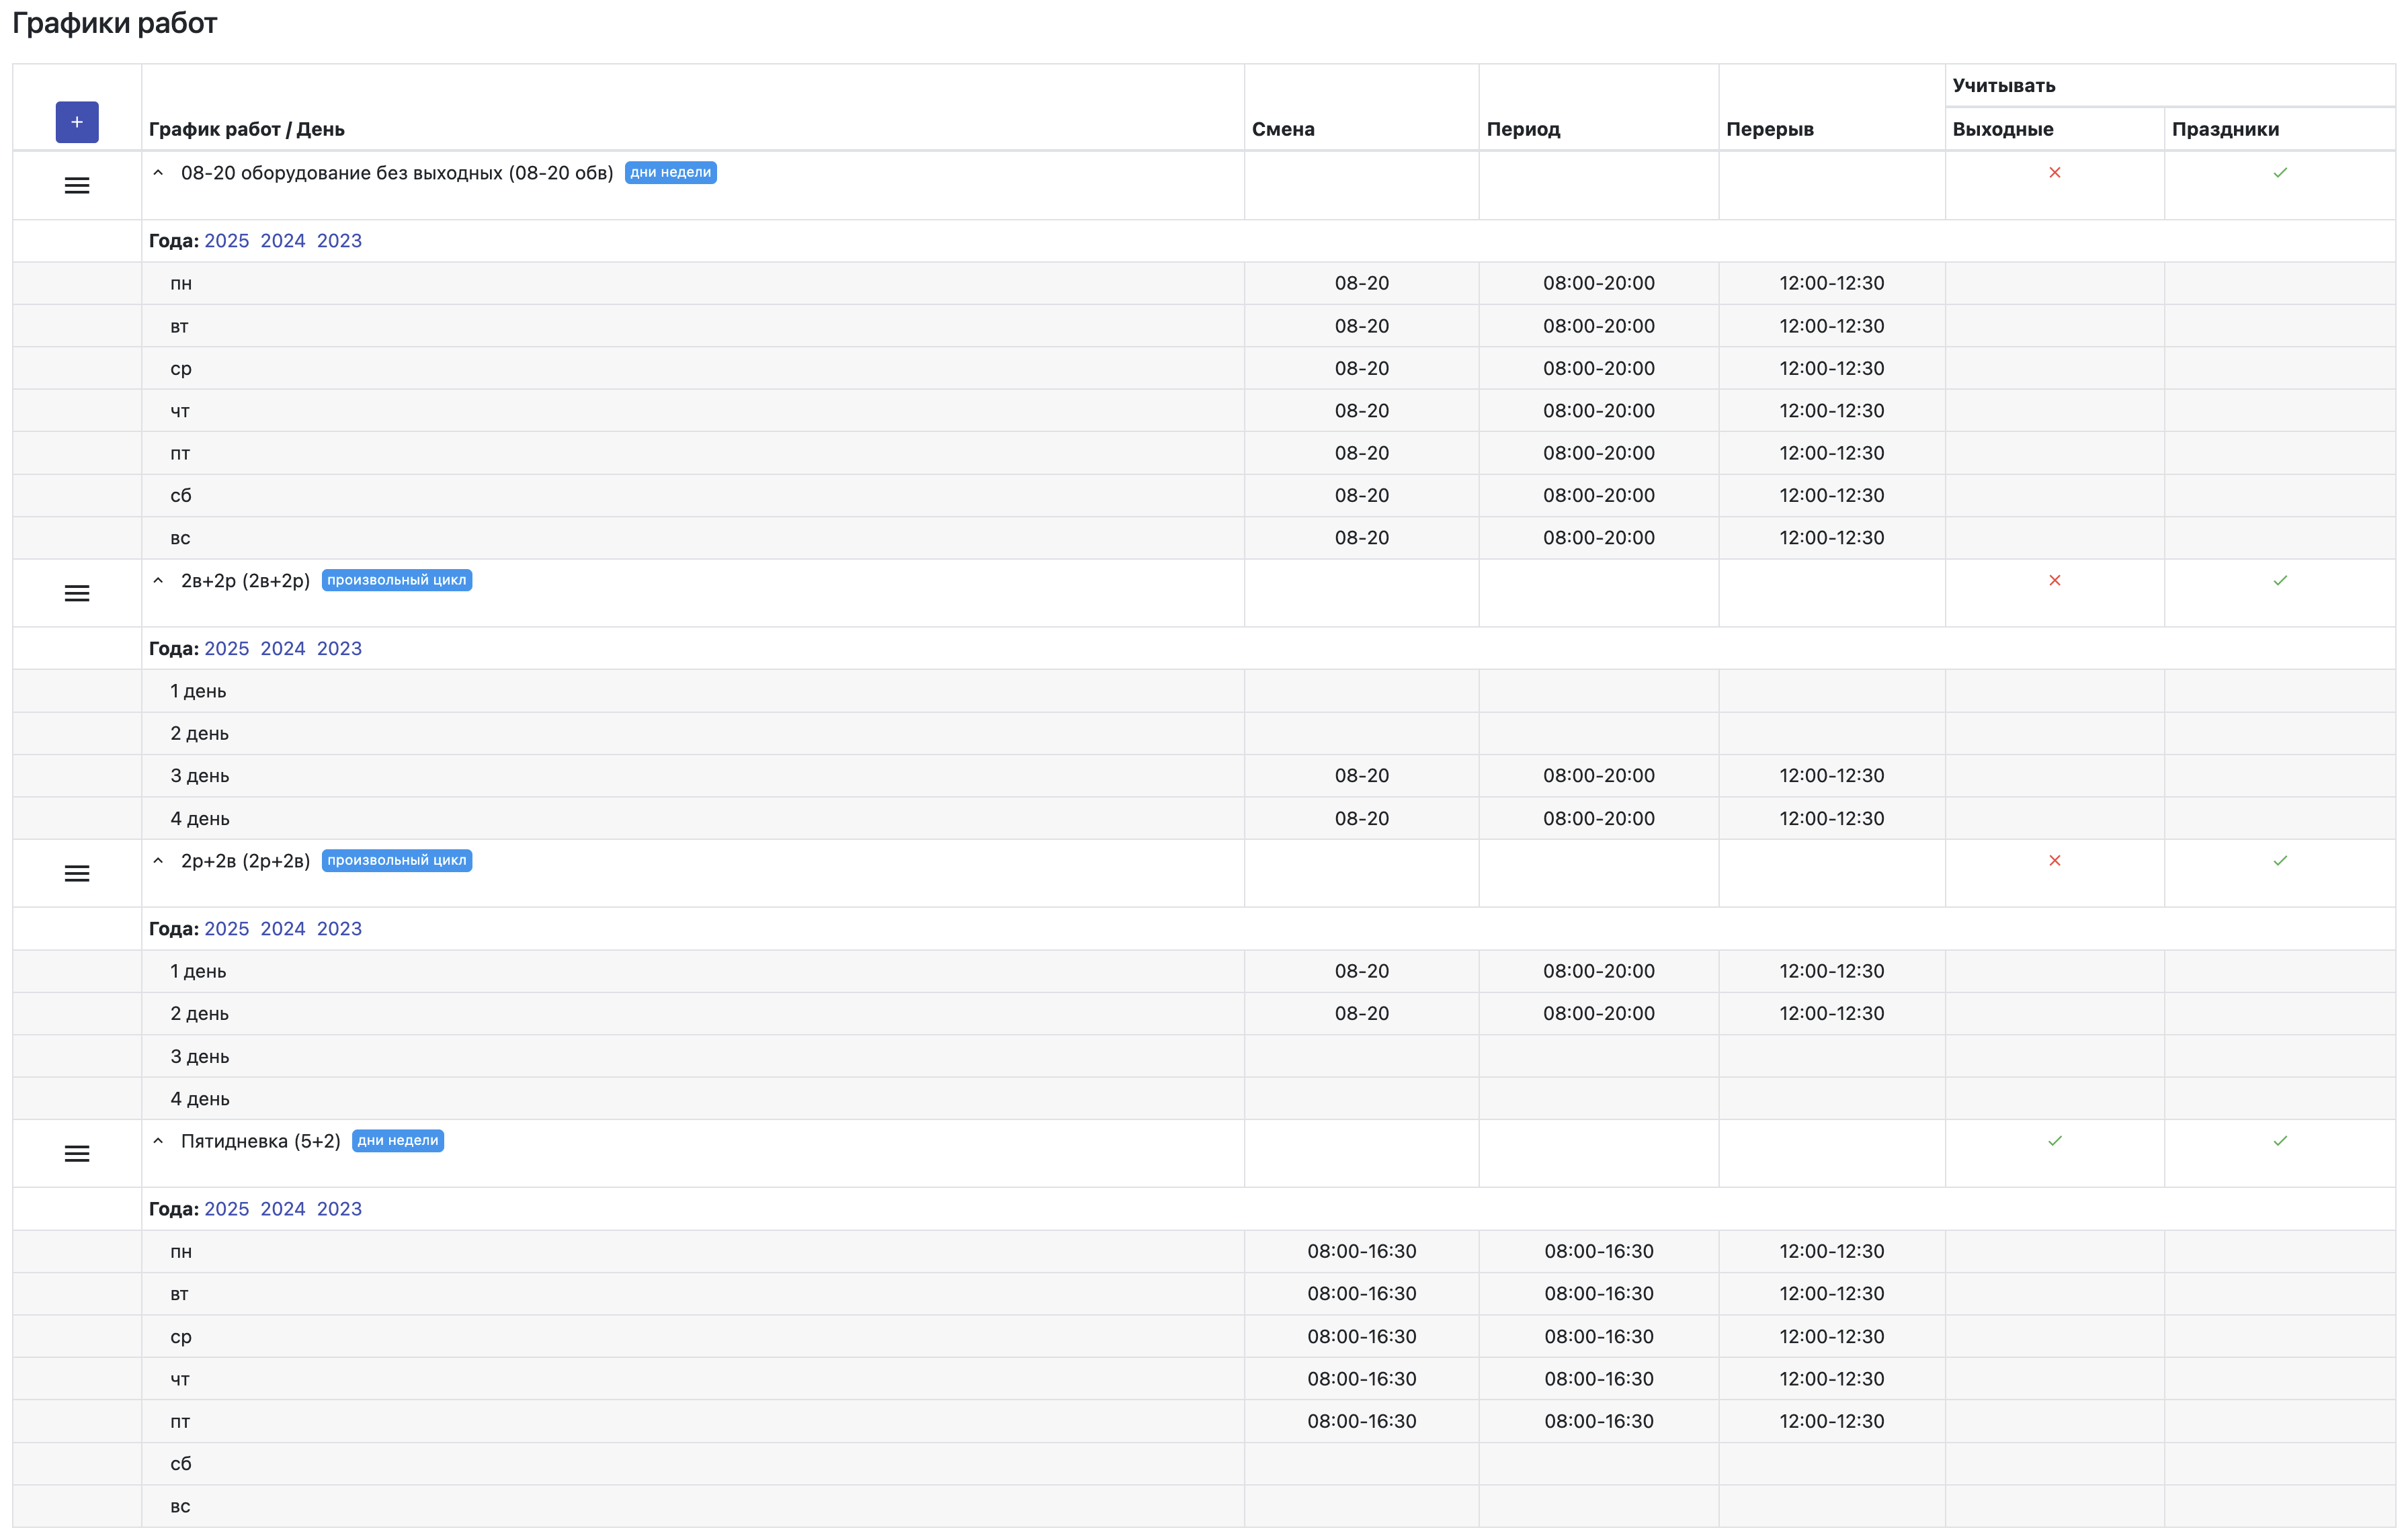Toggle green check Праздники for 2в+2р schedule
This screenshot has height=1540, width=2406.
coord(2279,581)
